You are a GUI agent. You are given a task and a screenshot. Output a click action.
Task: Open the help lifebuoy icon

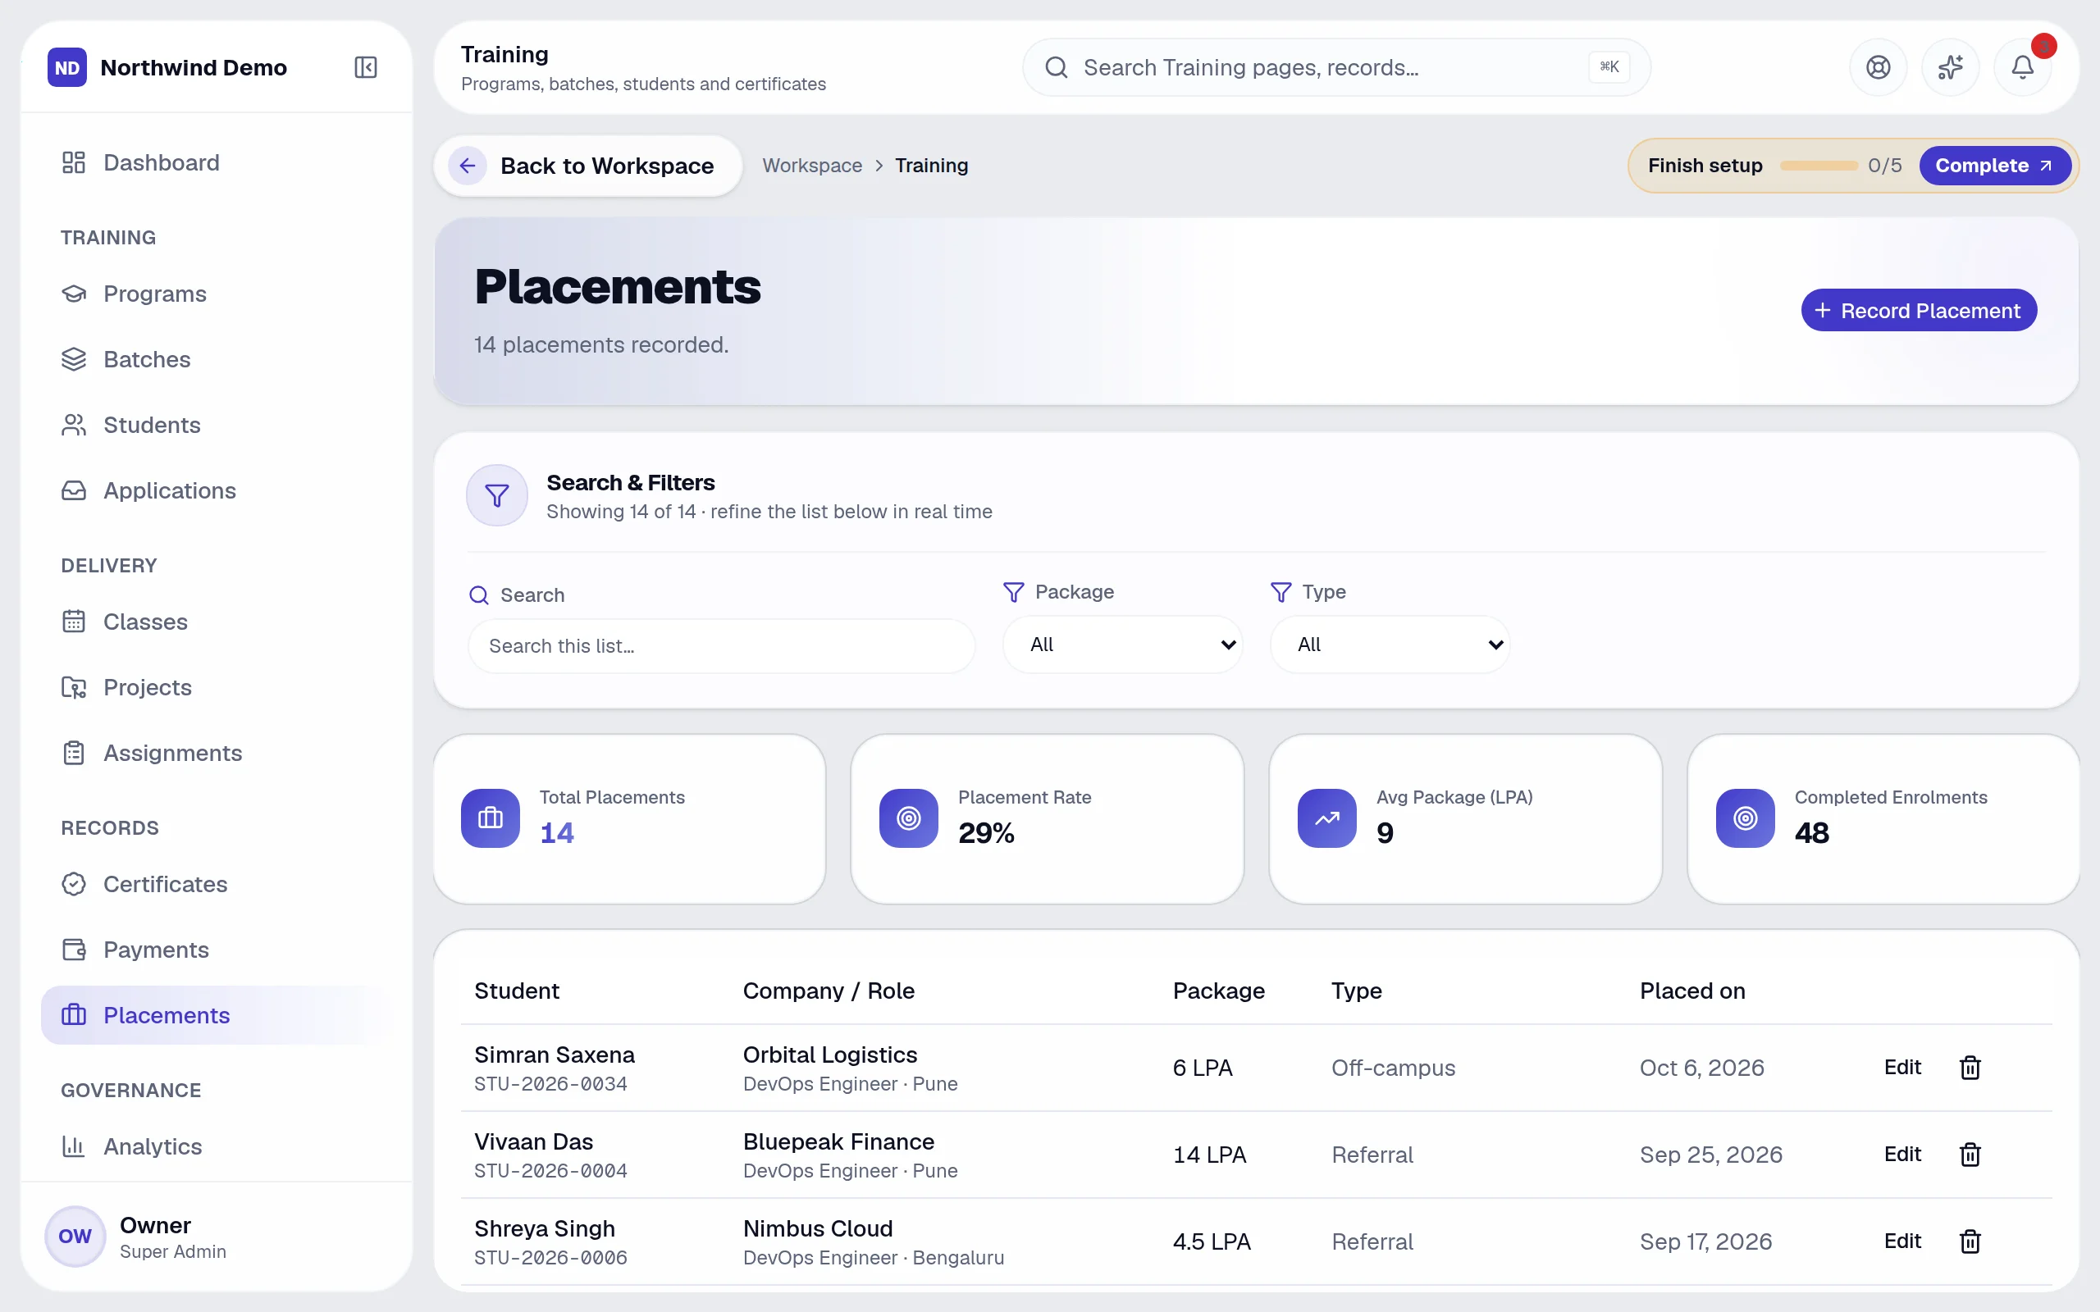point(1878,66)
